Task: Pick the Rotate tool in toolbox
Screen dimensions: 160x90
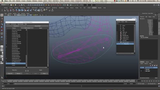Action: click(2, 27)
